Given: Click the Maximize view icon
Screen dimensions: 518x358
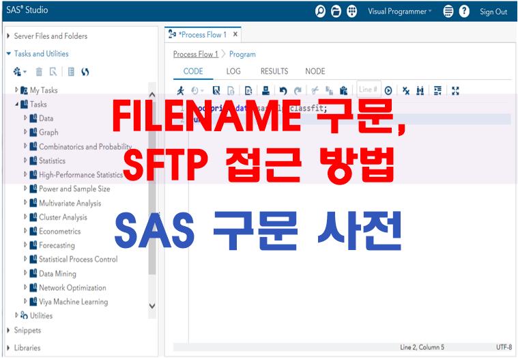Looking at the screenshot, I should point(455,90).
